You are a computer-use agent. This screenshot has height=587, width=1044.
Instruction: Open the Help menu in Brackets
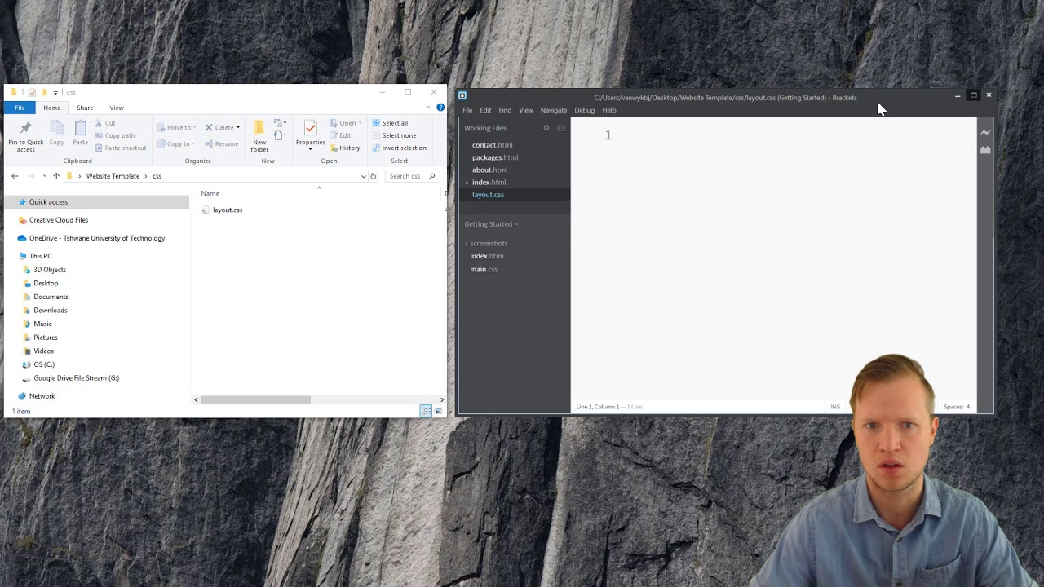[609, 110]
